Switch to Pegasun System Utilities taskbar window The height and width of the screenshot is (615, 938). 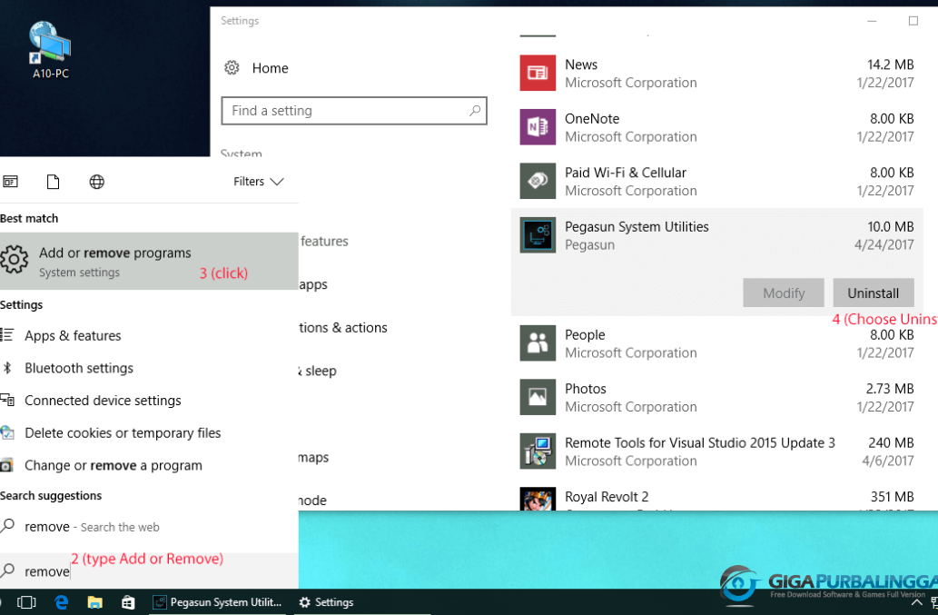point(219,602)
